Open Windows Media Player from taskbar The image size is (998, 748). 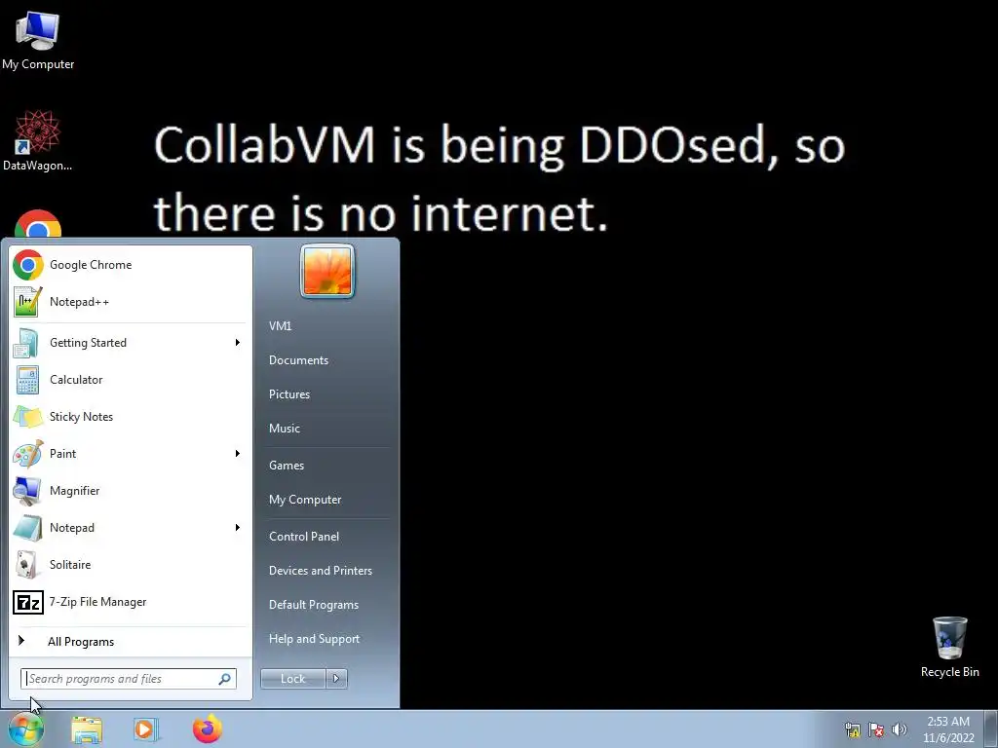[145, 729]
